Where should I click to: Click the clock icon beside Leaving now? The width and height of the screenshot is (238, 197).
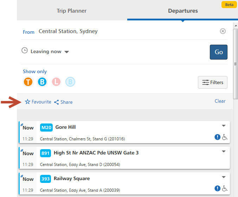tap(25, 50)
